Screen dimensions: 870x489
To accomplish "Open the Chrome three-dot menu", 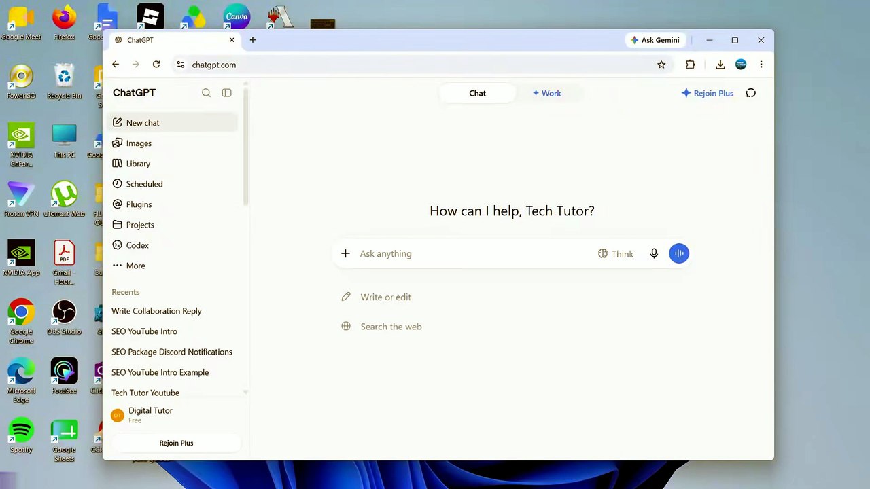I will 761,65.
